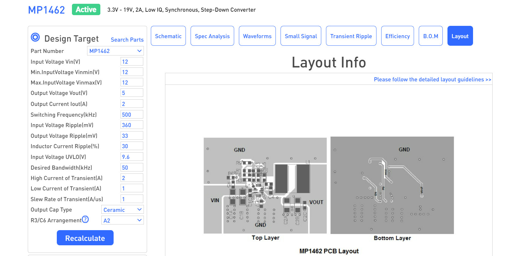The width and height of the screenshot is (515, 256).
Task: Open the Waveforms tab
Action: pos(257,36)
